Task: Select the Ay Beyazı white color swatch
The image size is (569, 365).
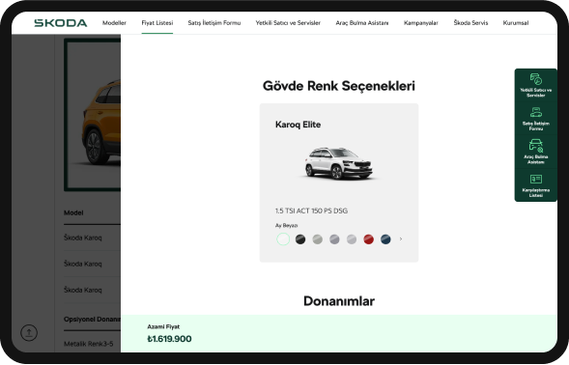Action: click(x=283, y=239)
